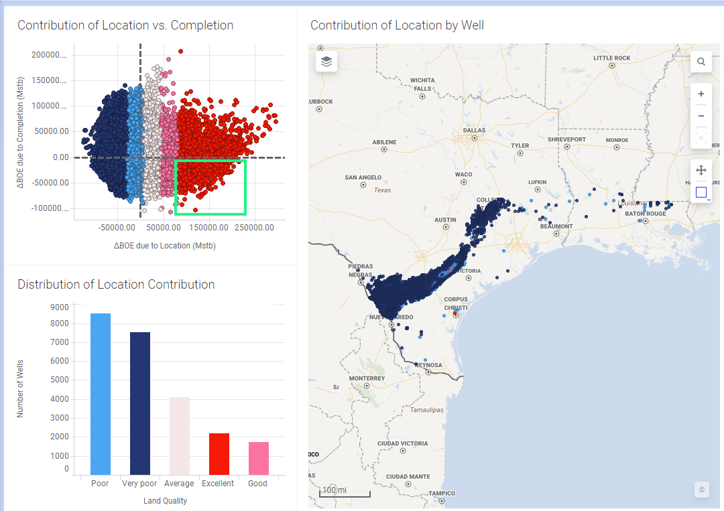Screen dimensions: 724x511
Task: Toggle pan mode on the map controls
Action: click(x=701, y=170)
